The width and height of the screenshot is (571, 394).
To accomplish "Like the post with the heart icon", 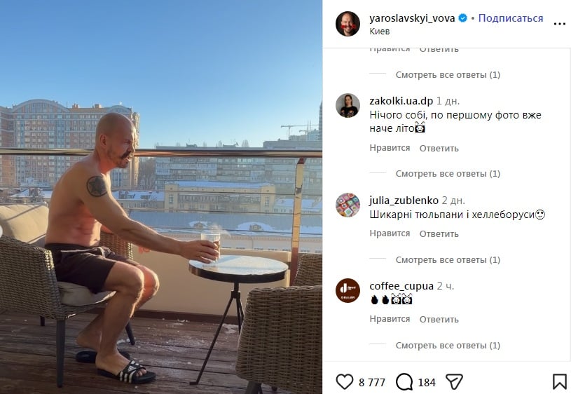I will 344,382.
